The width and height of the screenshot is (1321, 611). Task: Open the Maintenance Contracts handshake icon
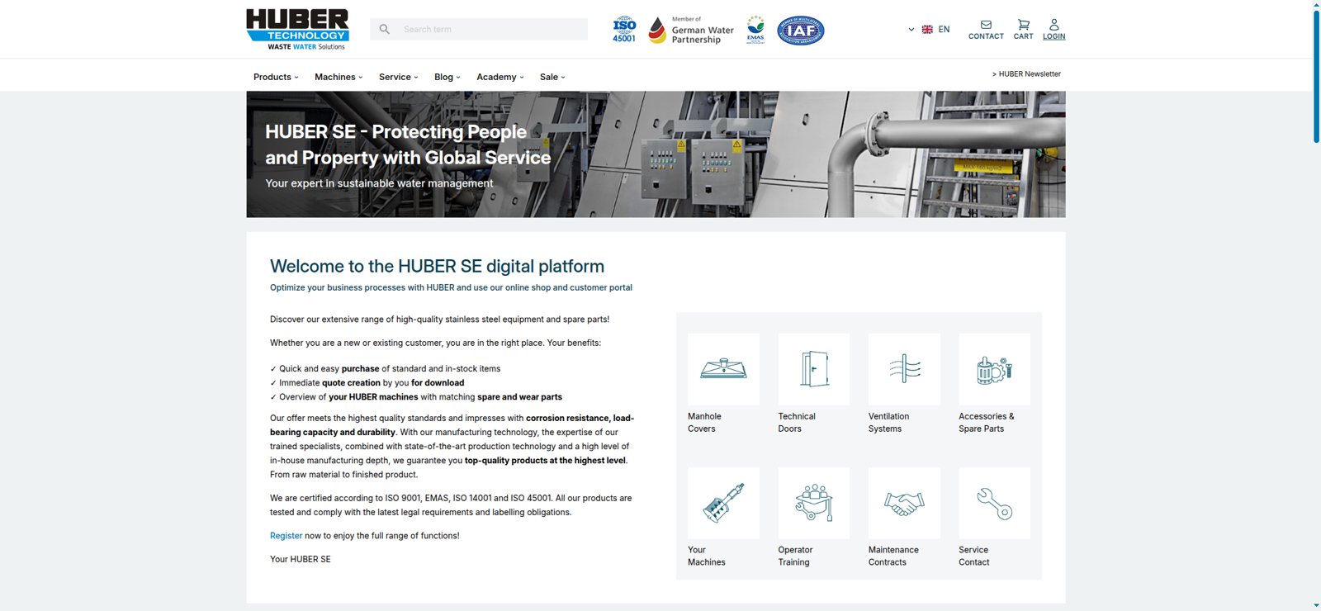pos(904,503)
